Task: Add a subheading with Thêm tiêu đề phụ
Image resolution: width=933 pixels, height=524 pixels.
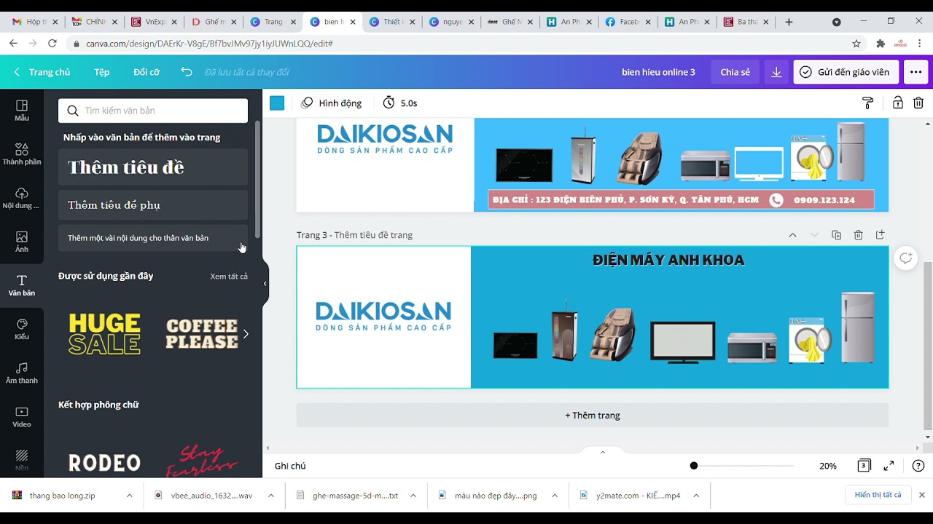Action: click(153, 205)
